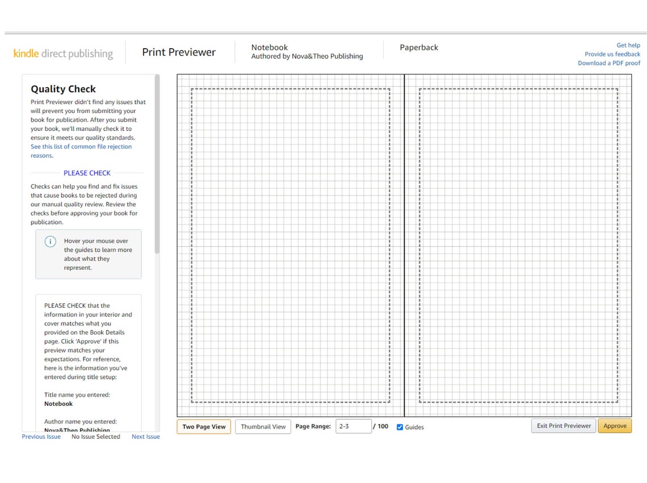Click the Quality Check heading
Image resolution: width=647 pixels, height=483 pixels.
click(x=63, y=89)
